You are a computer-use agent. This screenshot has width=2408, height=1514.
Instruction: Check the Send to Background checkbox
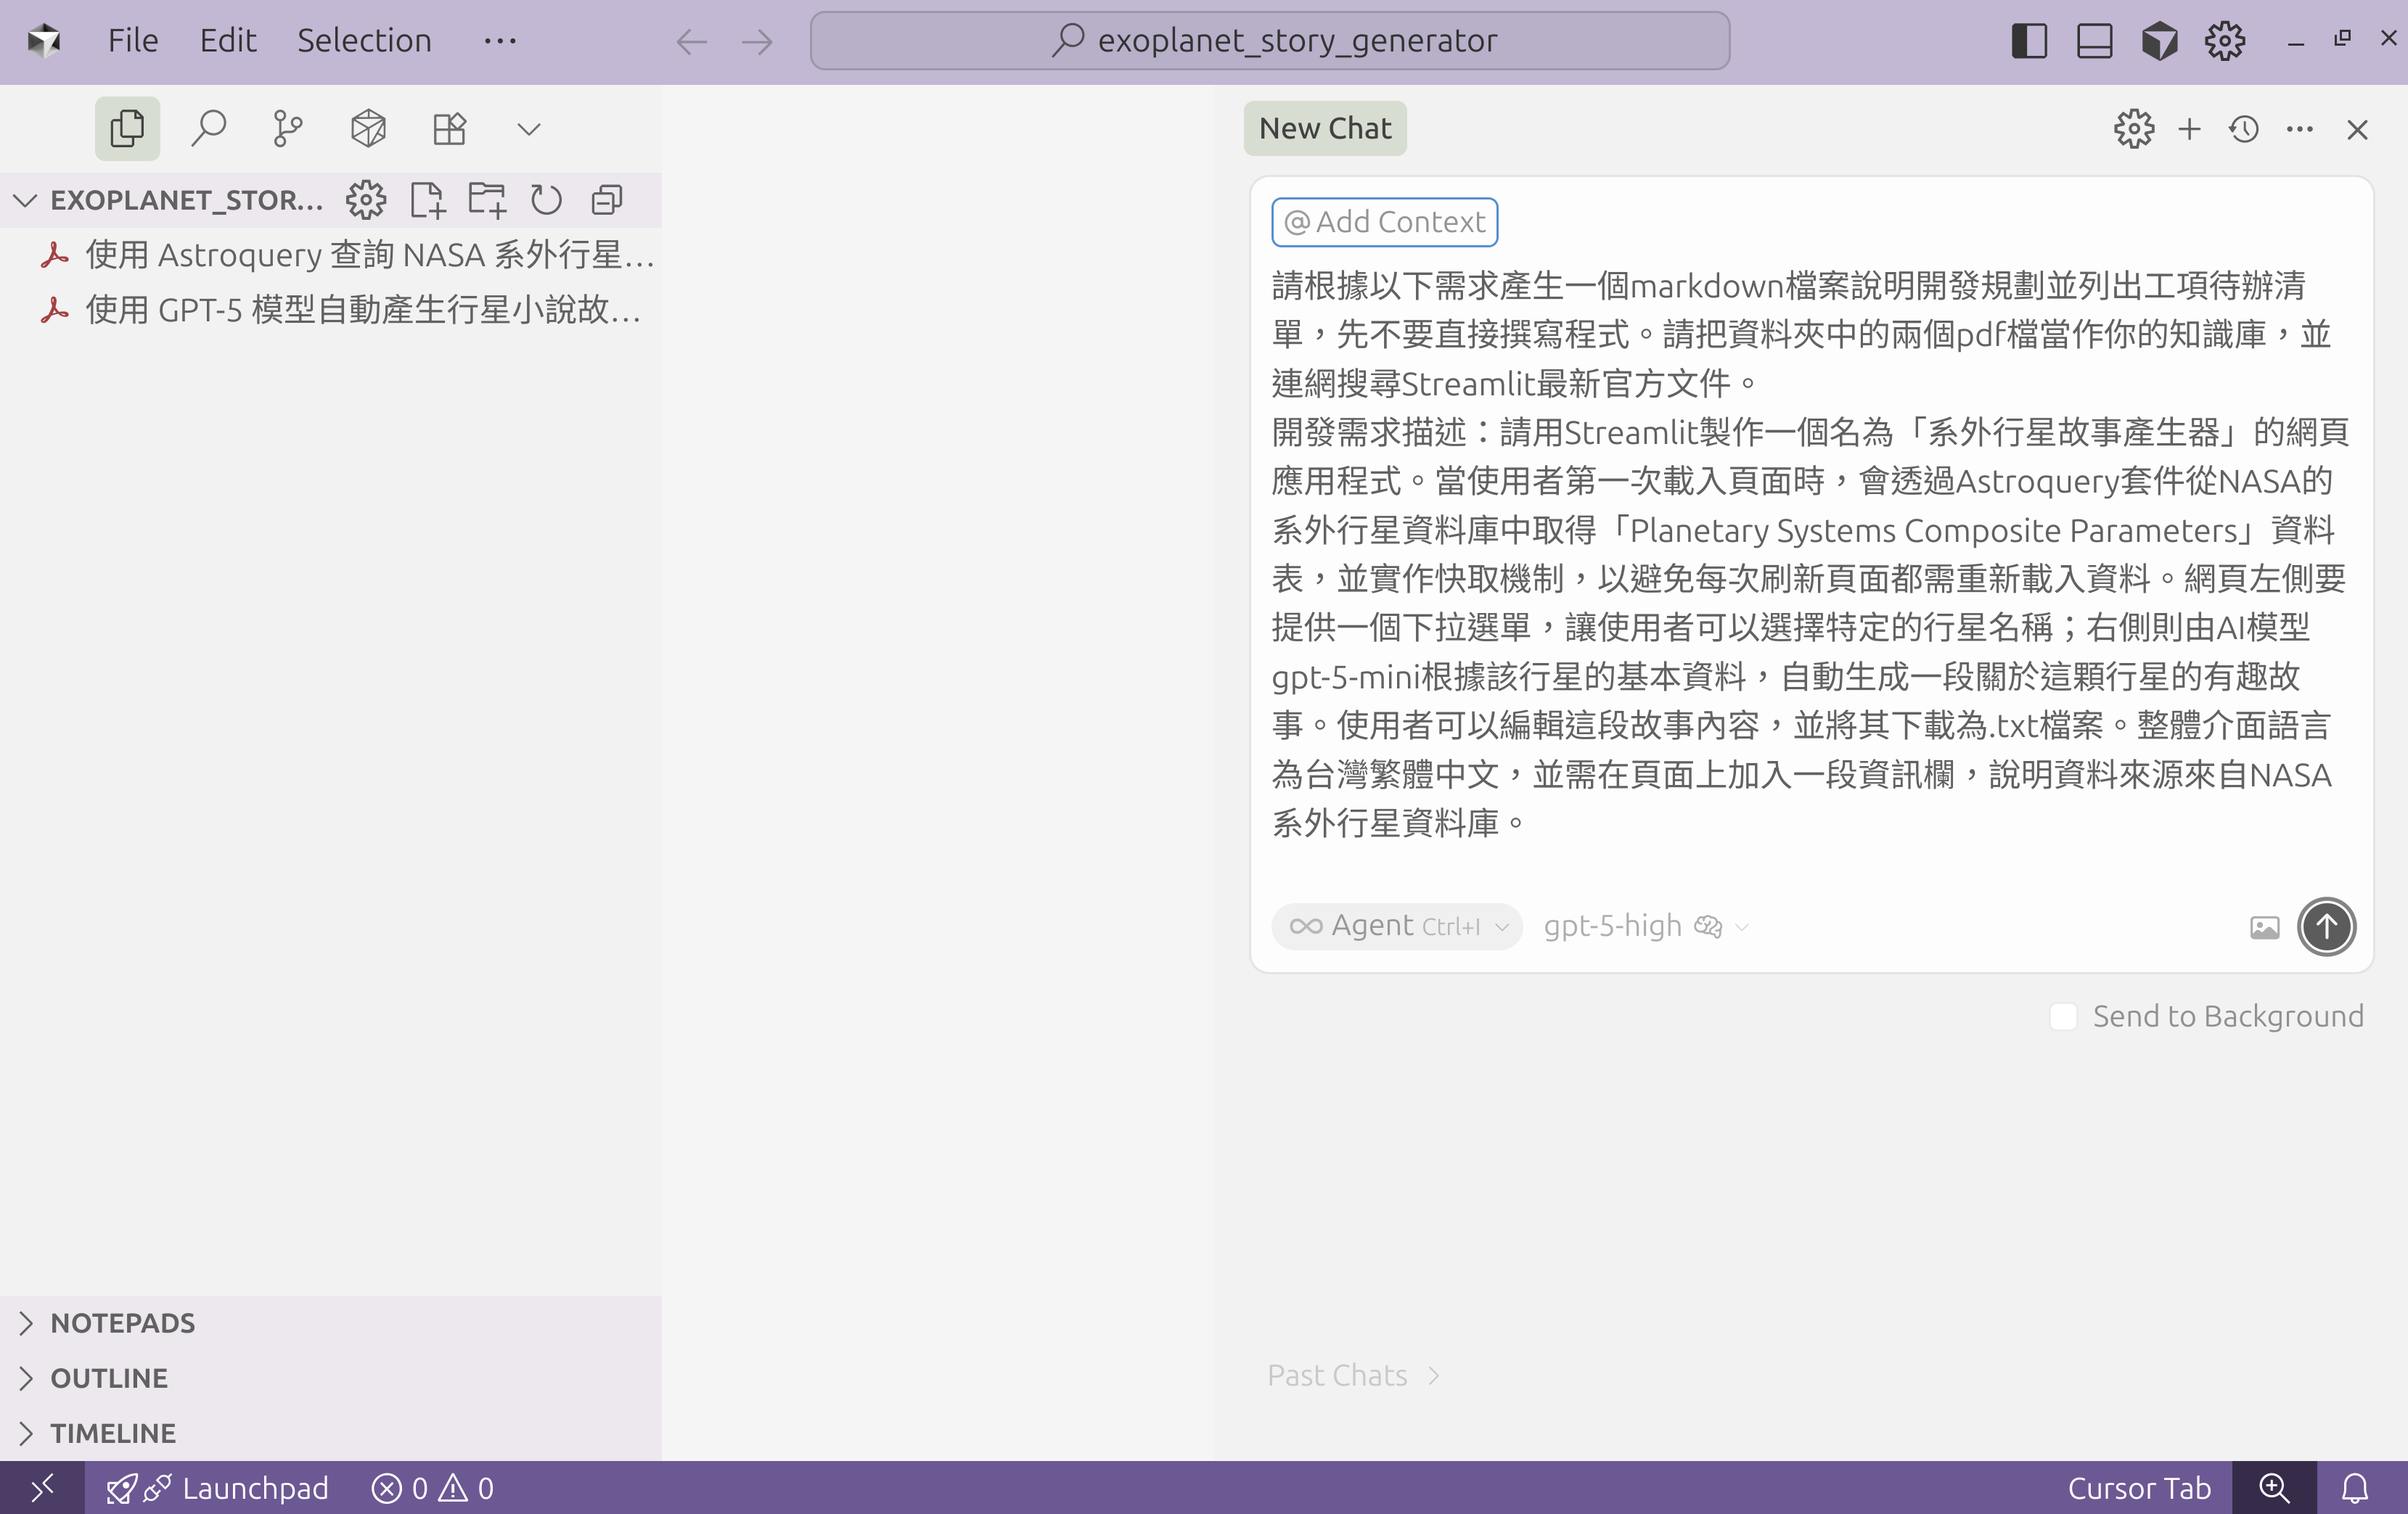[x=2063, y=1016]
